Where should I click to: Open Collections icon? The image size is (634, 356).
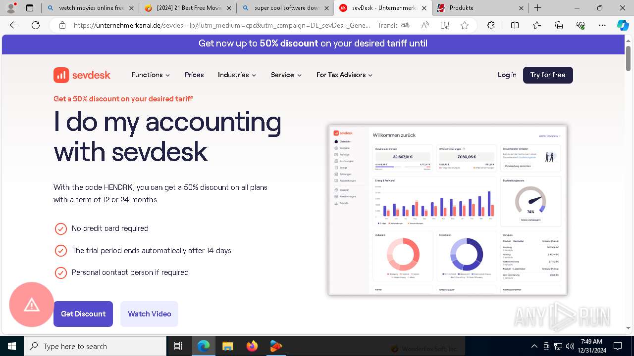559,25
